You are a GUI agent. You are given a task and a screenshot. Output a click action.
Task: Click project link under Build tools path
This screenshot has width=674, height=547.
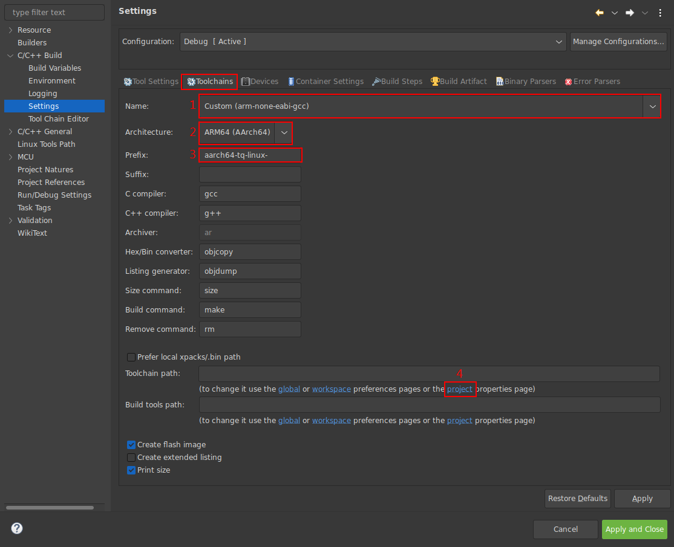[x=459, y=420]
